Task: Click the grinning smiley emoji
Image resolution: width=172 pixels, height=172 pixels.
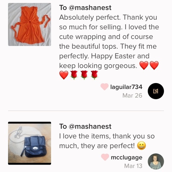Action: click(141, 146)
